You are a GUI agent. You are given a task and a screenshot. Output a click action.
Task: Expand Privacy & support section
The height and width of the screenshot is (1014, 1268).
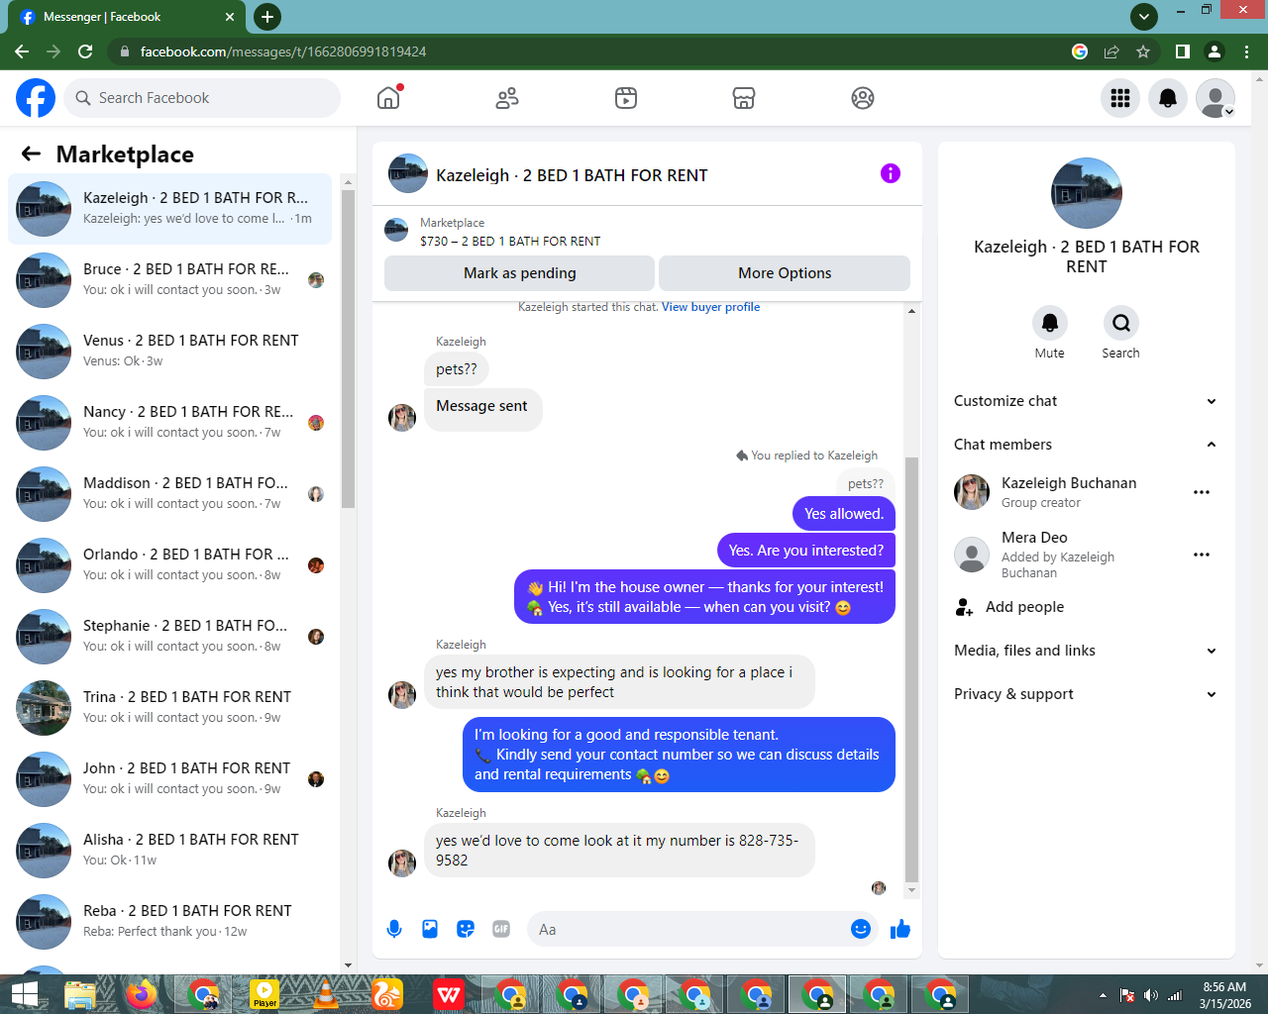point(1085,694)
